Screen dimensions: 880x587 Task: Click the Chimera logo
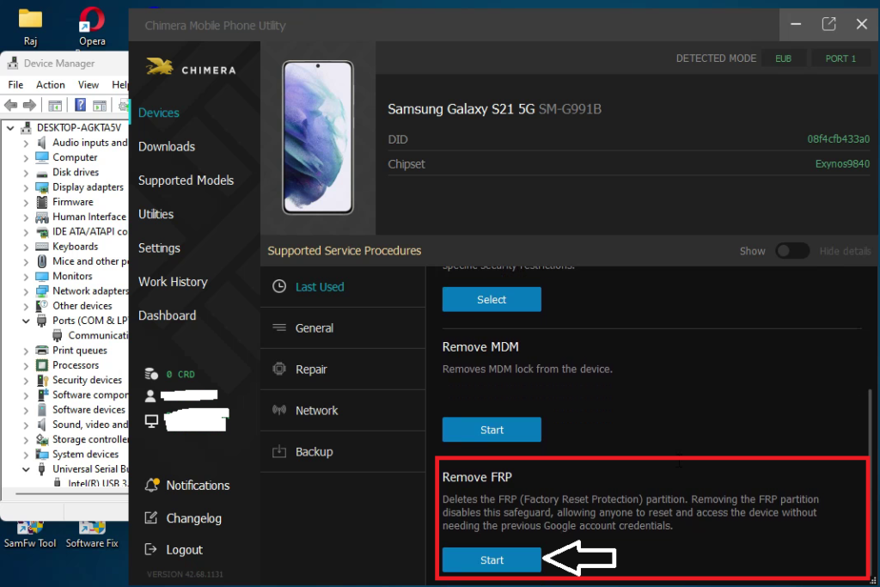coord(191,67)
